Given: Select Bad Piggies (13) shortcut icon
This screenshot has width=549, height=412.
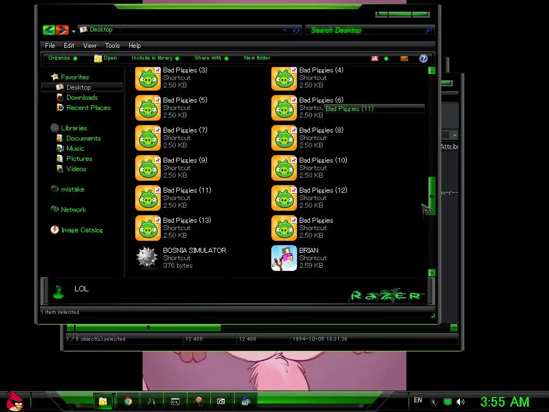Looking at the screenshot, I should coord(148,229).
